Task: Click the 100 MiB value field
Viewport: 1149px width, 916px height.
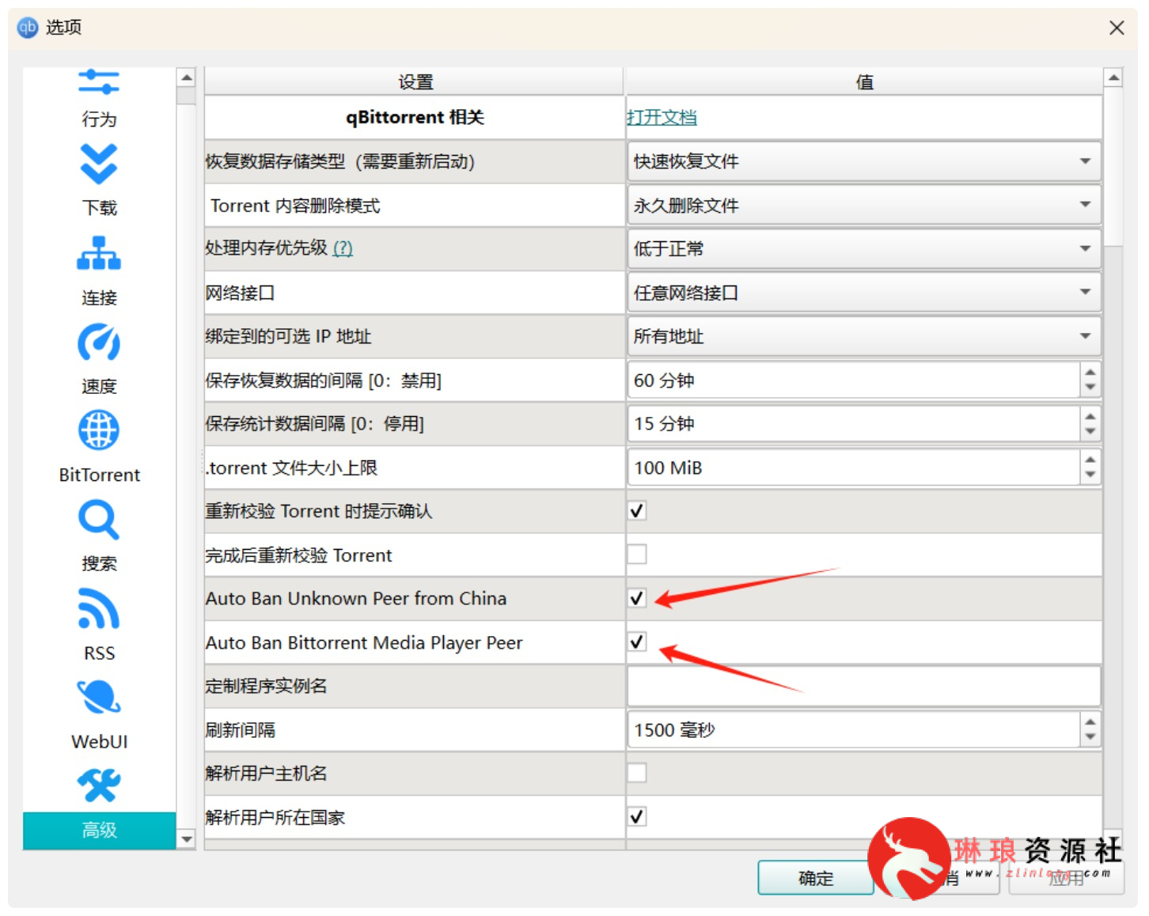Action: point(855,467)
